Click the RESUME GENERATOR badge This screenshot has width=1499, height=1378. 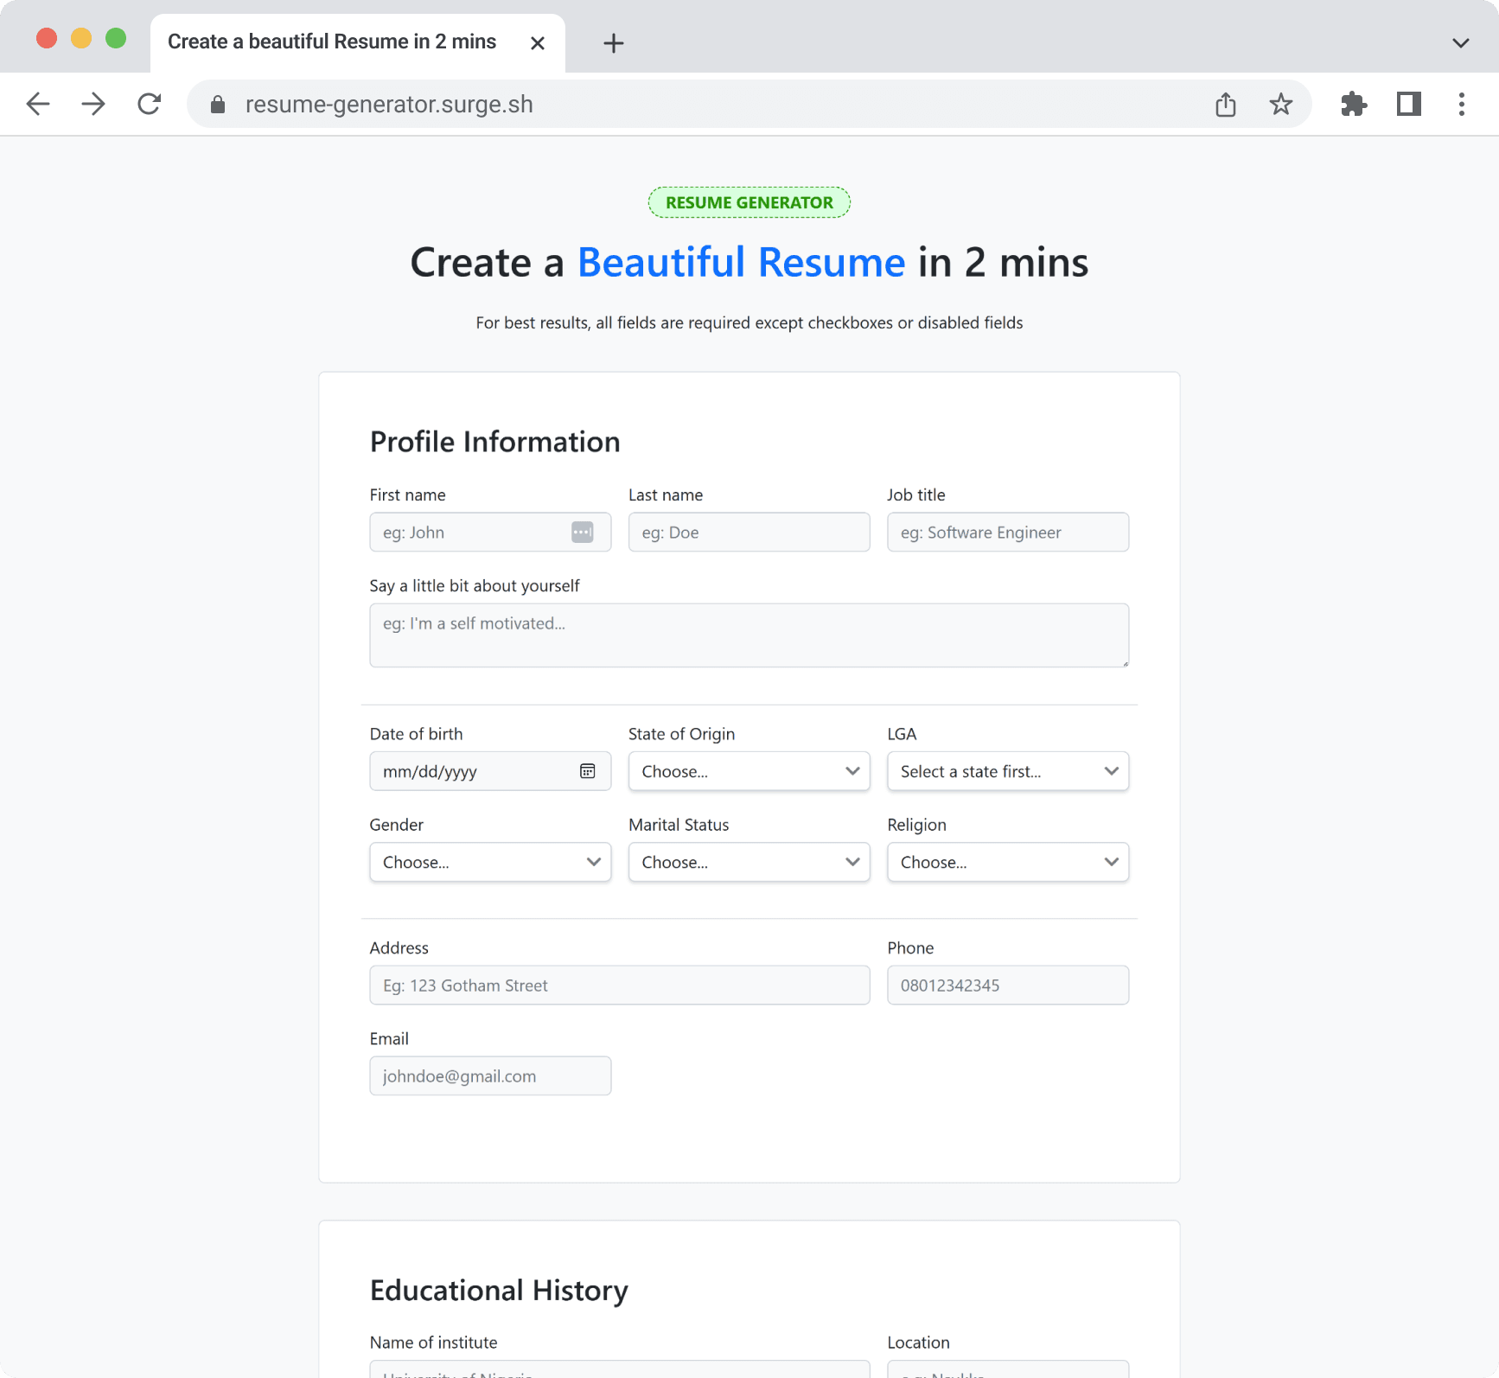749,201
